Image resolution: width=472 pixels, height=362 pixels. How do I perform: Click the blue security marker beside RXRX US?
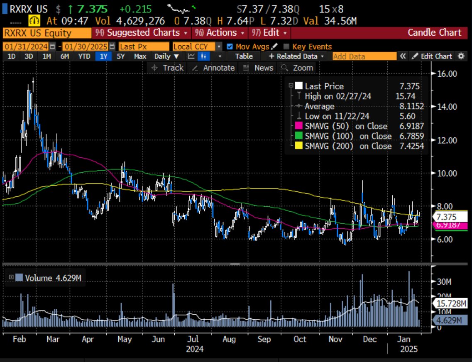5,9
